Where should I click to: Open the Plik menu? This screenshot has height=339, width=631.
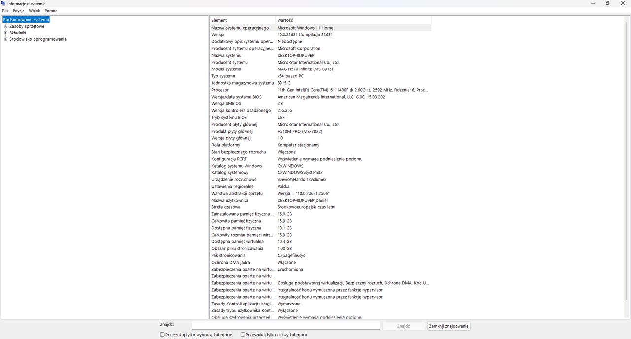[x=5, y=11]
